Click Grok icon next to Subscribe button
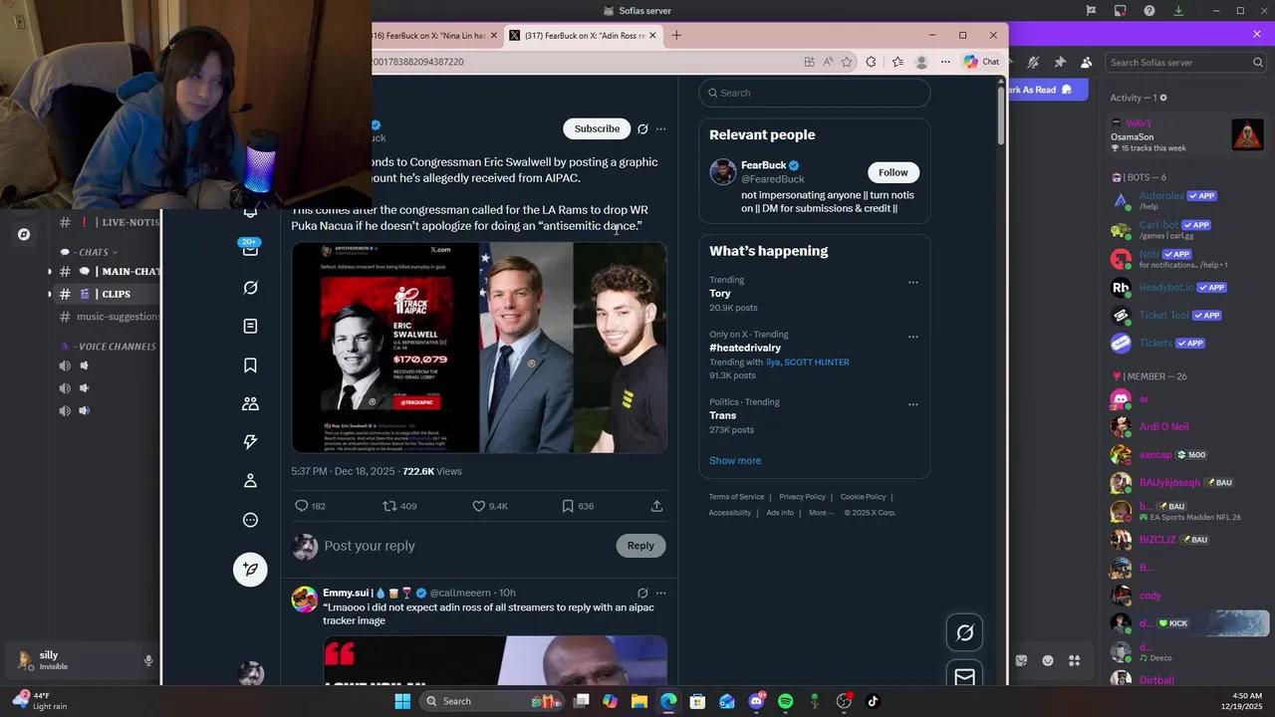Viewport: 1275px width, 717px height. [x=642, y=128]
